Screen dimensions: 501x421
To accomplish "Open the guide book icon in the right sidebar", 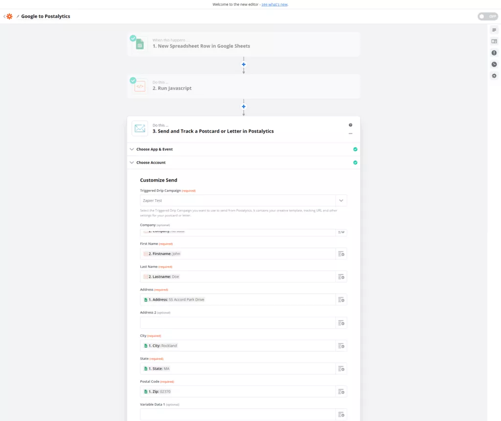I will pyautogui.click(x=494, y=42).
